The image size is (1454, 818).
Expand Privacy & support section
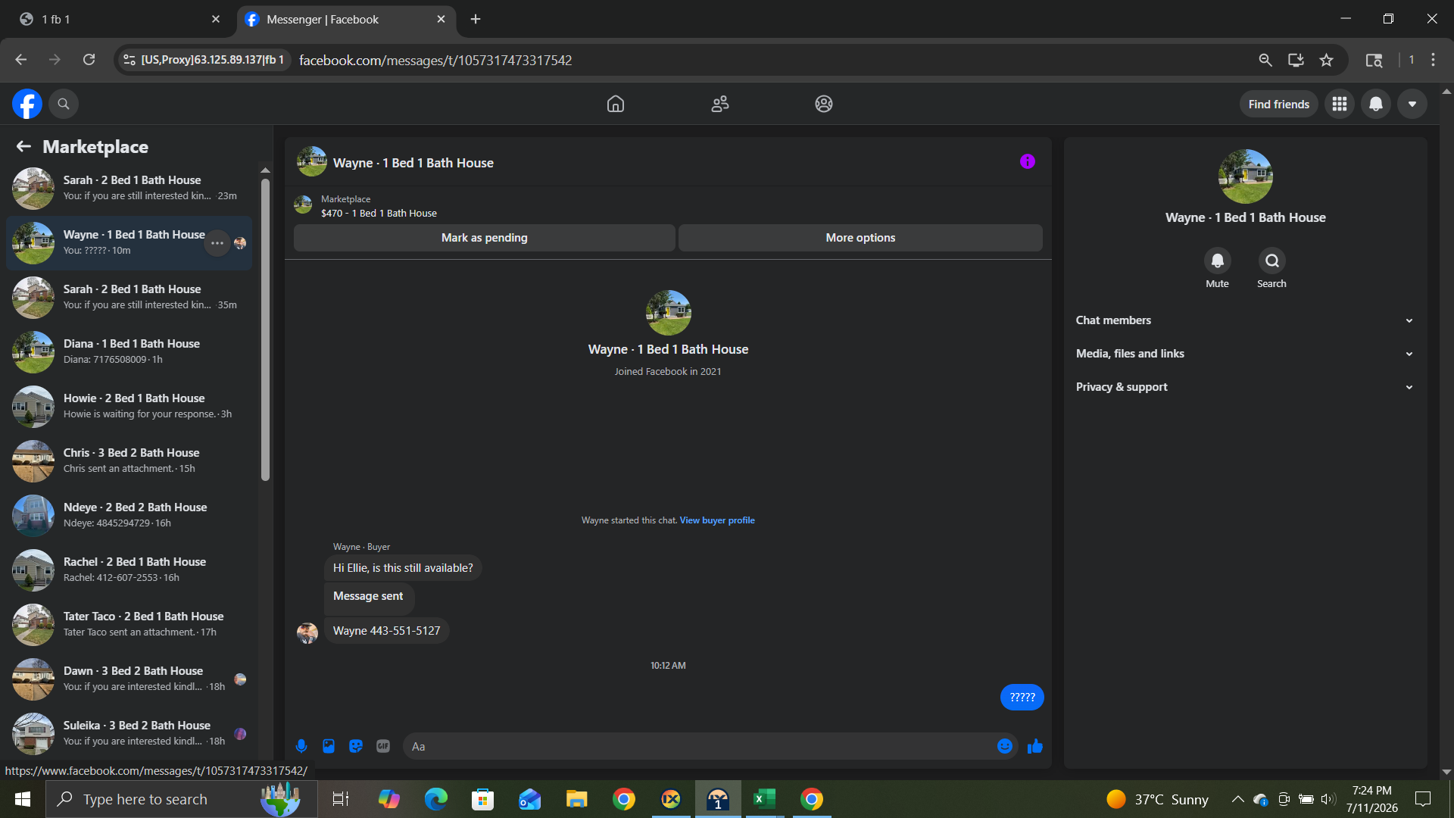pos(1245,387)
